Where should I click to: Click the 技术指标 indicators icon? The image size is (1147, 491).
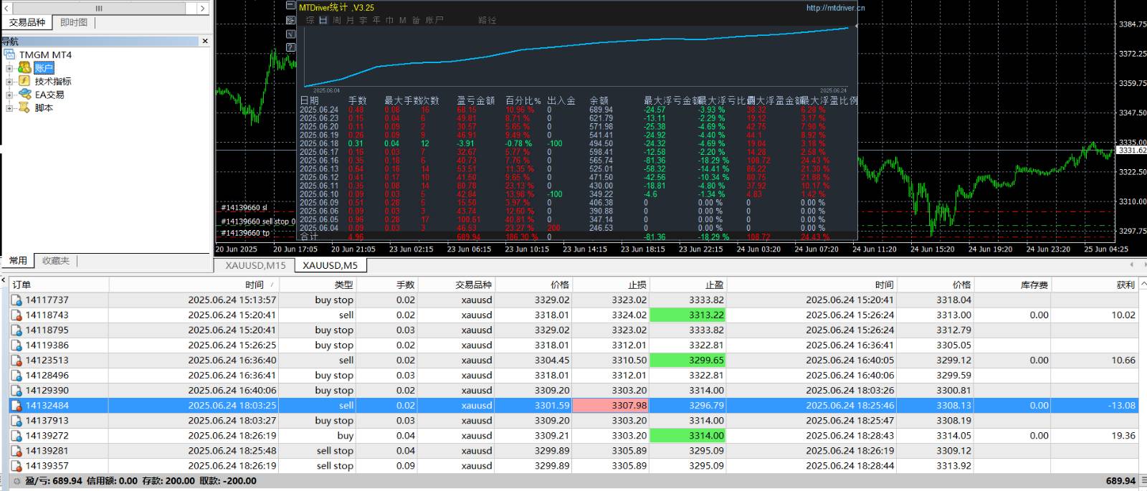[24, 81]
